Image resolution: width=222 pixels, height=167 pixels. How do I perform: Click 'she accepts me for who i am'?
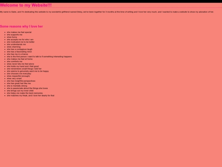pos(20,40)
